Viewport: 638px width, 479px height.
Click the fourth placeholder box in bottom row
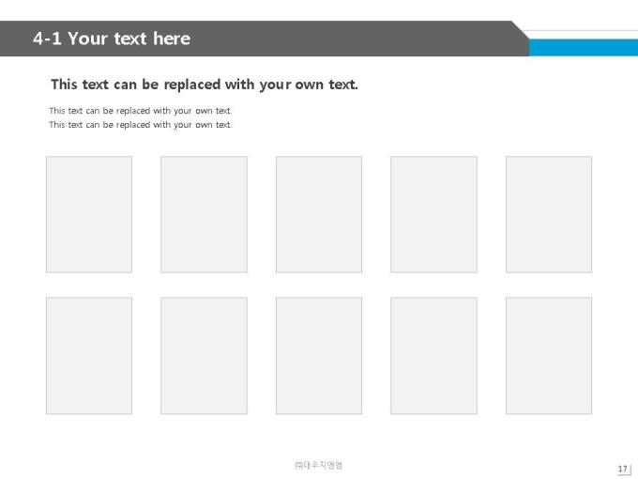pos(433,356)
